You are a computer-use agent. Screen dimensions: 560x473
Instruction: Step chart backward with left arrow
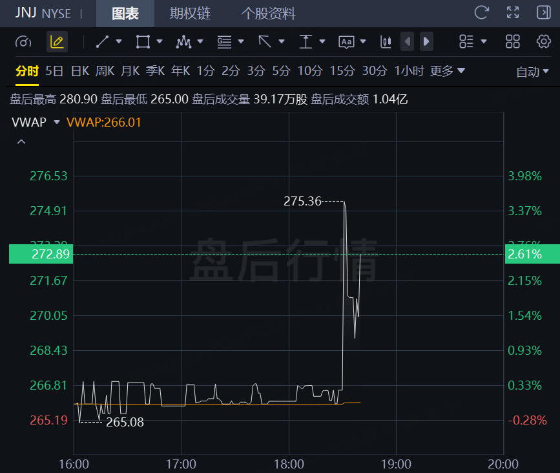tap(407, 42)
